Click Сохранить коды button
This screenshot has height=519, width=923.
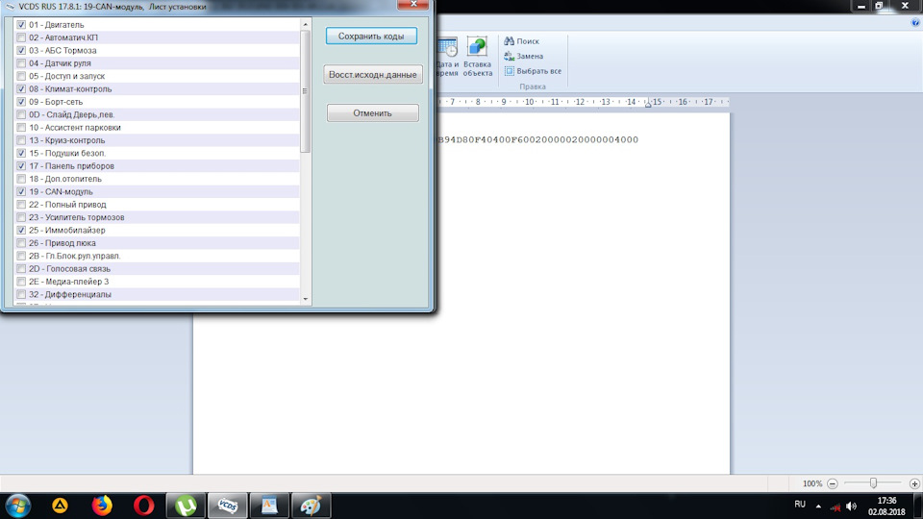pos(371,36)
